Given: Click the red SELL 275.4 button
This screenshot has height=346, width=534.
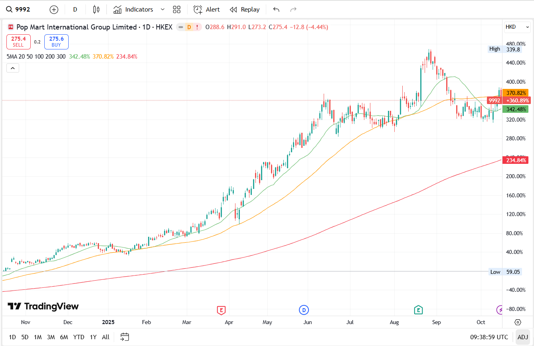Looking at the screenshot, I should click(18, 42).
